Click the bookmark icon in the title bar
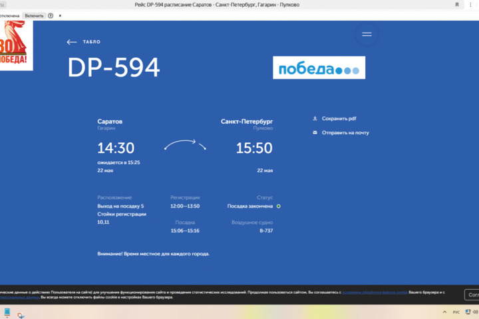 pos(457,5)
